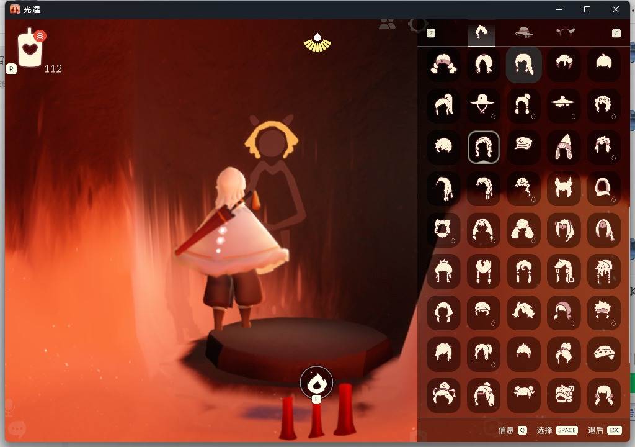This screenshot has height=447, width=635.
Task: Switch to the hat category tab
Action: pyautogui.click(x=523, y=32)
